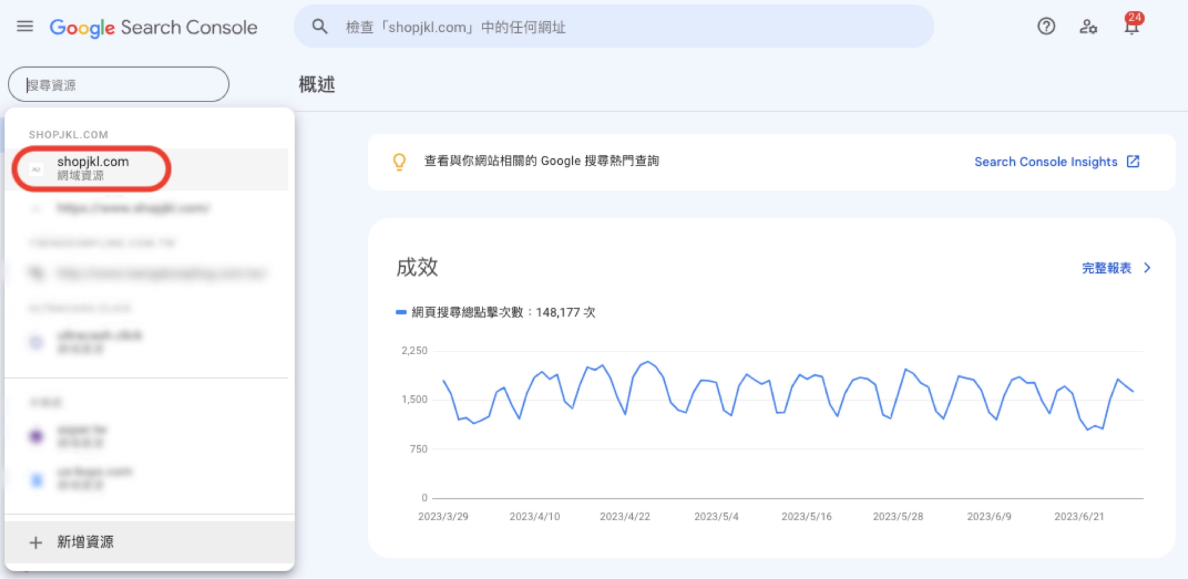Open the Search Console Insights link

tap(1046, 162)
